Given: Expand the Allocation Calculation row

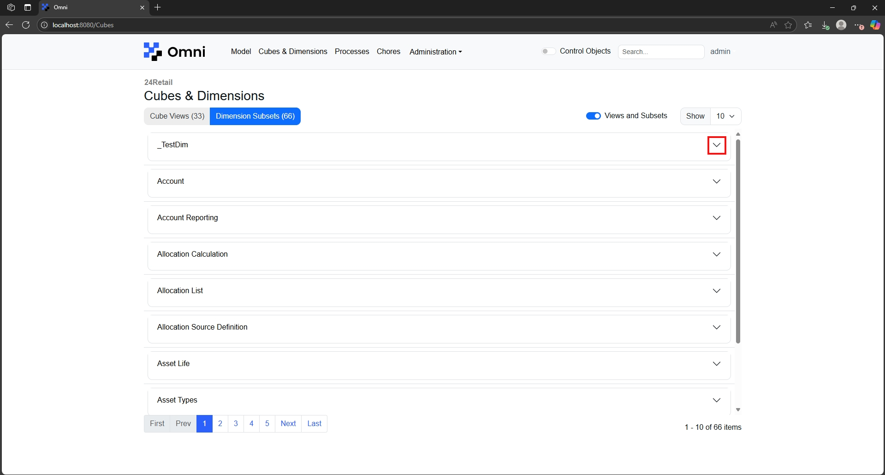Looking at the screenshot, I should click(x=717, y=254).
